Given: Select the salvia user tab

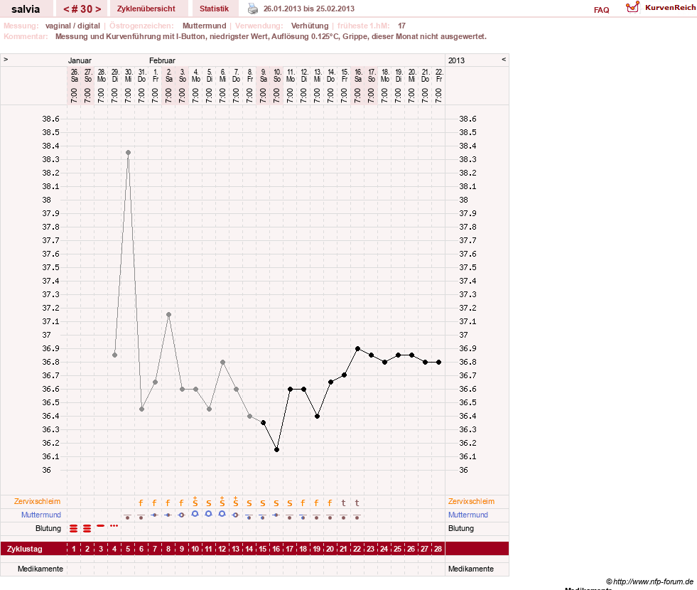Looking at the screenshot, I should click(26, 9).
